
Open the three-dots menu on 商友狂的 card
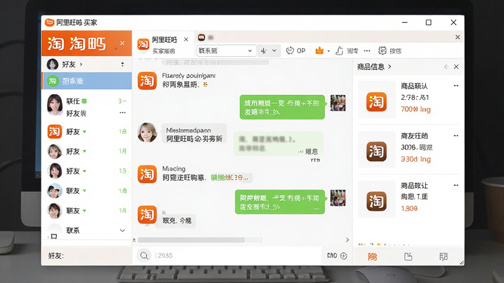[x=456, y=136]
